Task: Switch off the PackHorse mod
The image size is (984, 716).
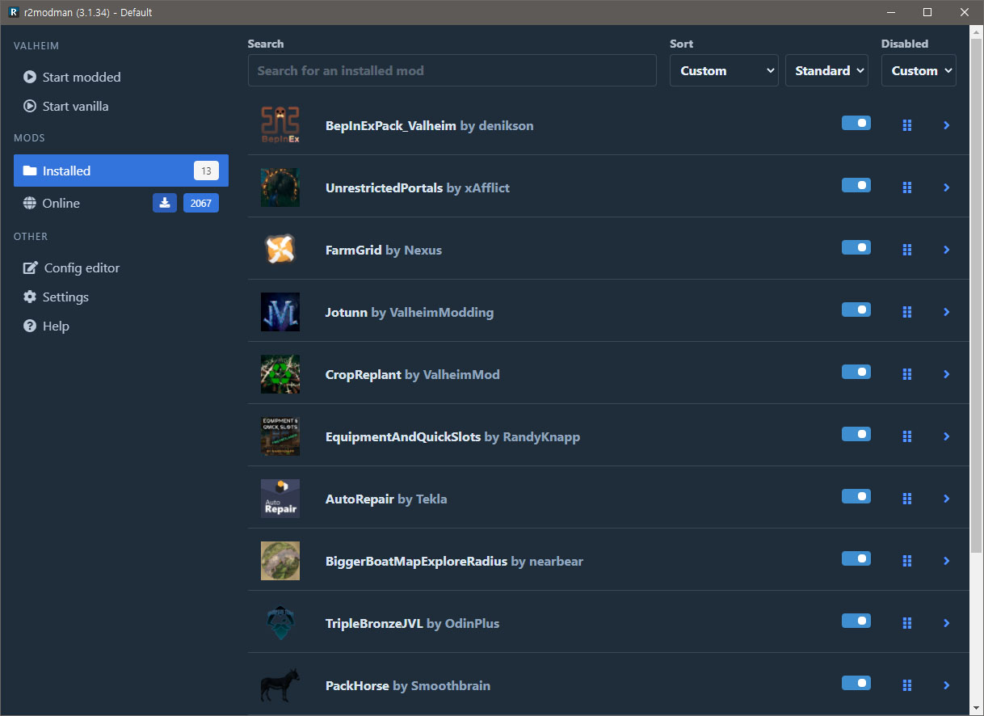Action: (856, 683)
